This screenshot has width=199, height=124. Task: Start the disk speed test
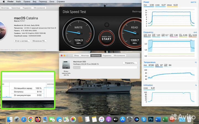[107, 38]
